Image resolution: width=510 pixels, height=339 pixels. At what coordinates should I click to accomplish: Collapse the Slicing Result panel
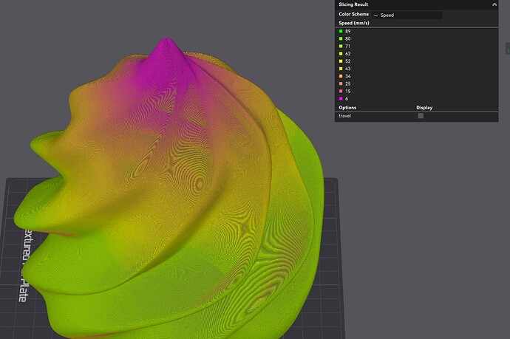pos(494,4)
